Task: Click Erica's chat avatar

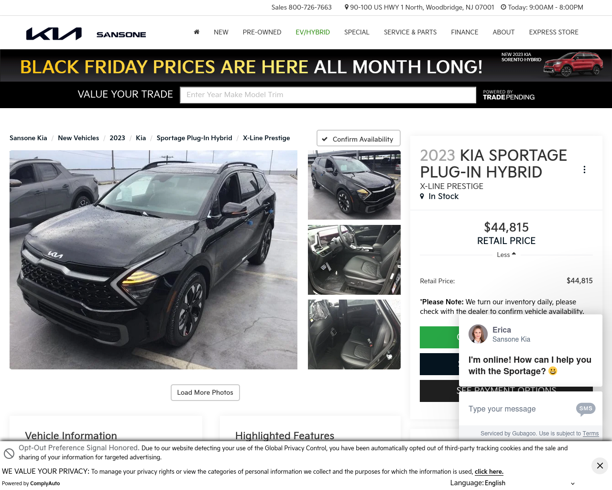Action: [478, 334]
